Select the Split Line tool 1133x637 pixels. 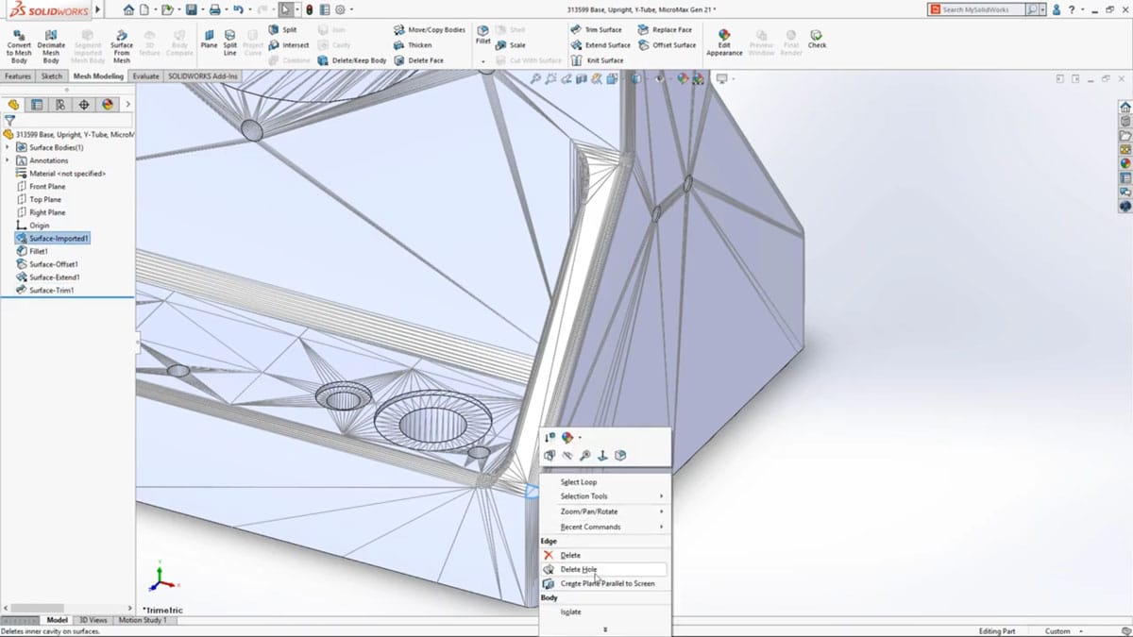230,42
